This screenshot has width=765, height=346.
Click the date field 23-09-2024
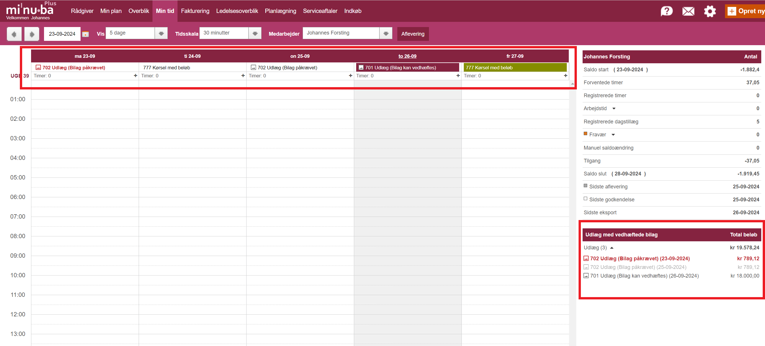coord(62,34)
